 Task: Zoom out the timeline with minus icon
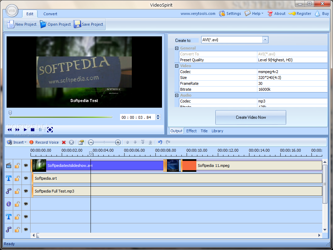tap(91, 142)
